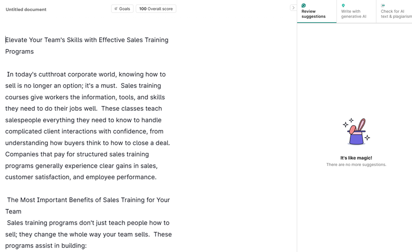Open the Check for AI text & plagiarism tab

click(x=396, y=14)
